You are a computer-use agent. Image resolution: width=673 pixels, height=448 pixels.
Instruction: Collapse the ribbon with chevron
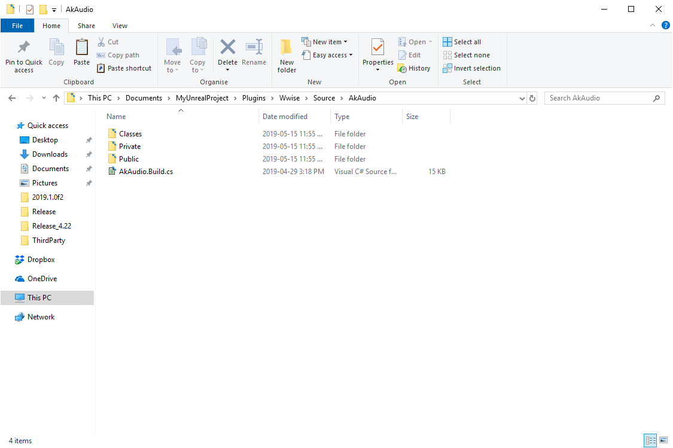pos(653,25)
